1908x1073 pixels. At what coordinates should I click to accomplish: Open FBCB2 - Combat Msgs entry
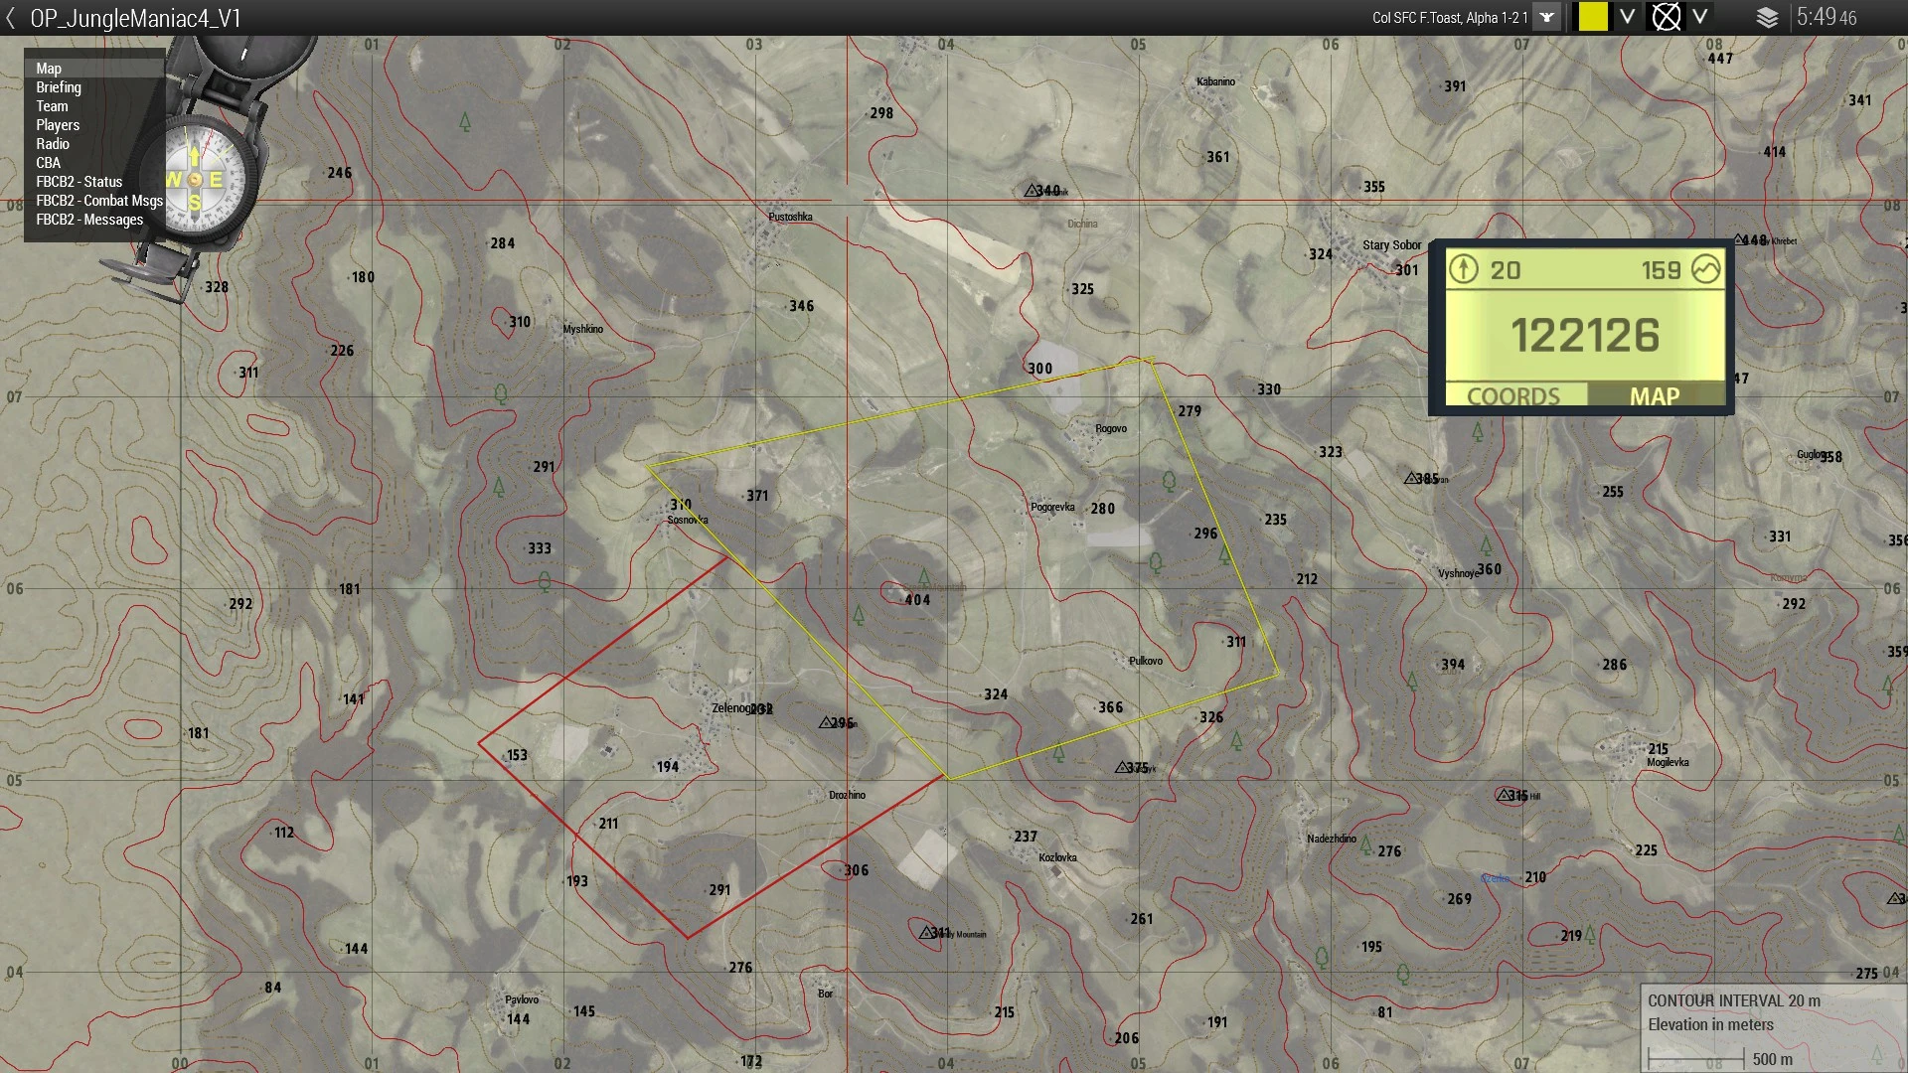pos(99,201)
